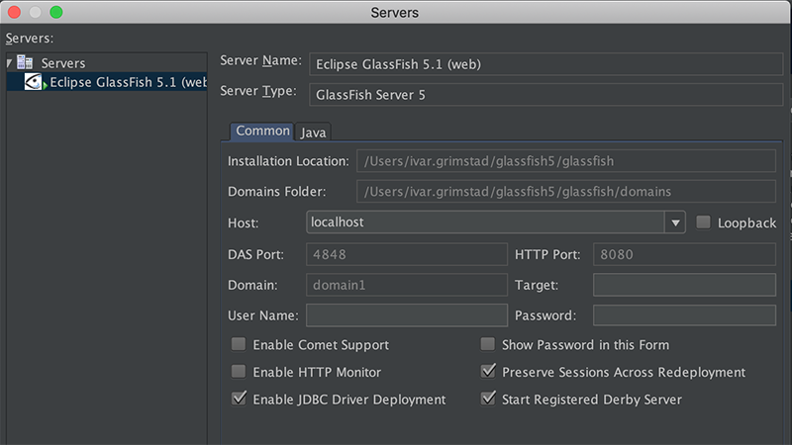Click the Installation Location field
The image size is (792, 445).
pos(565,161)
